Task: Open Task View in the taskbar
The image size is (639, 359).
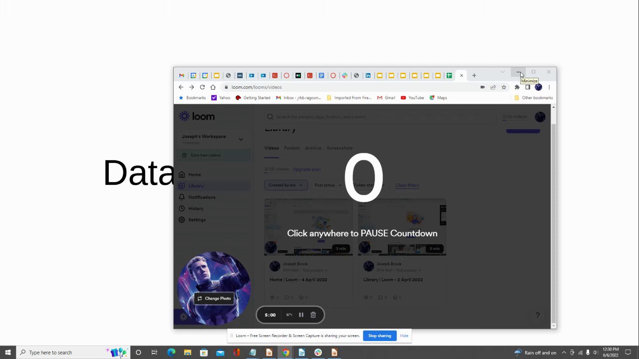Action: [x=154, y=353]
